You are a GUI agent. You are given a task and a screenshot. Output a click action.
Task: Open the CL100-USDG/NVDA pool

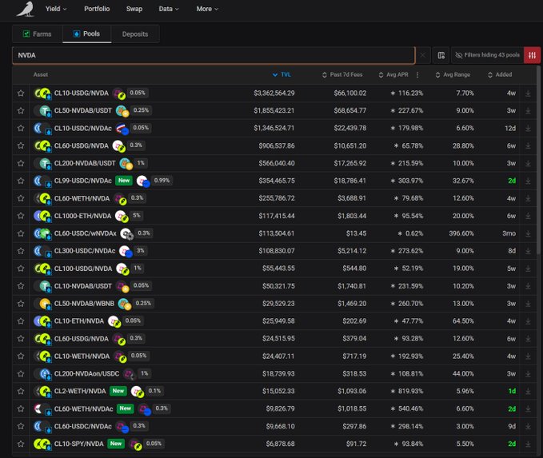coord(83,269)
